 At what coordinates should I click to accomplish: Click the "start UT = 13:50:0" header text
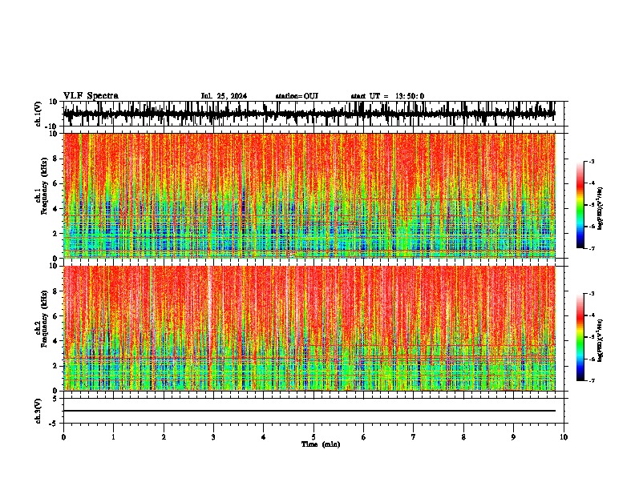(x=387, y=96)
